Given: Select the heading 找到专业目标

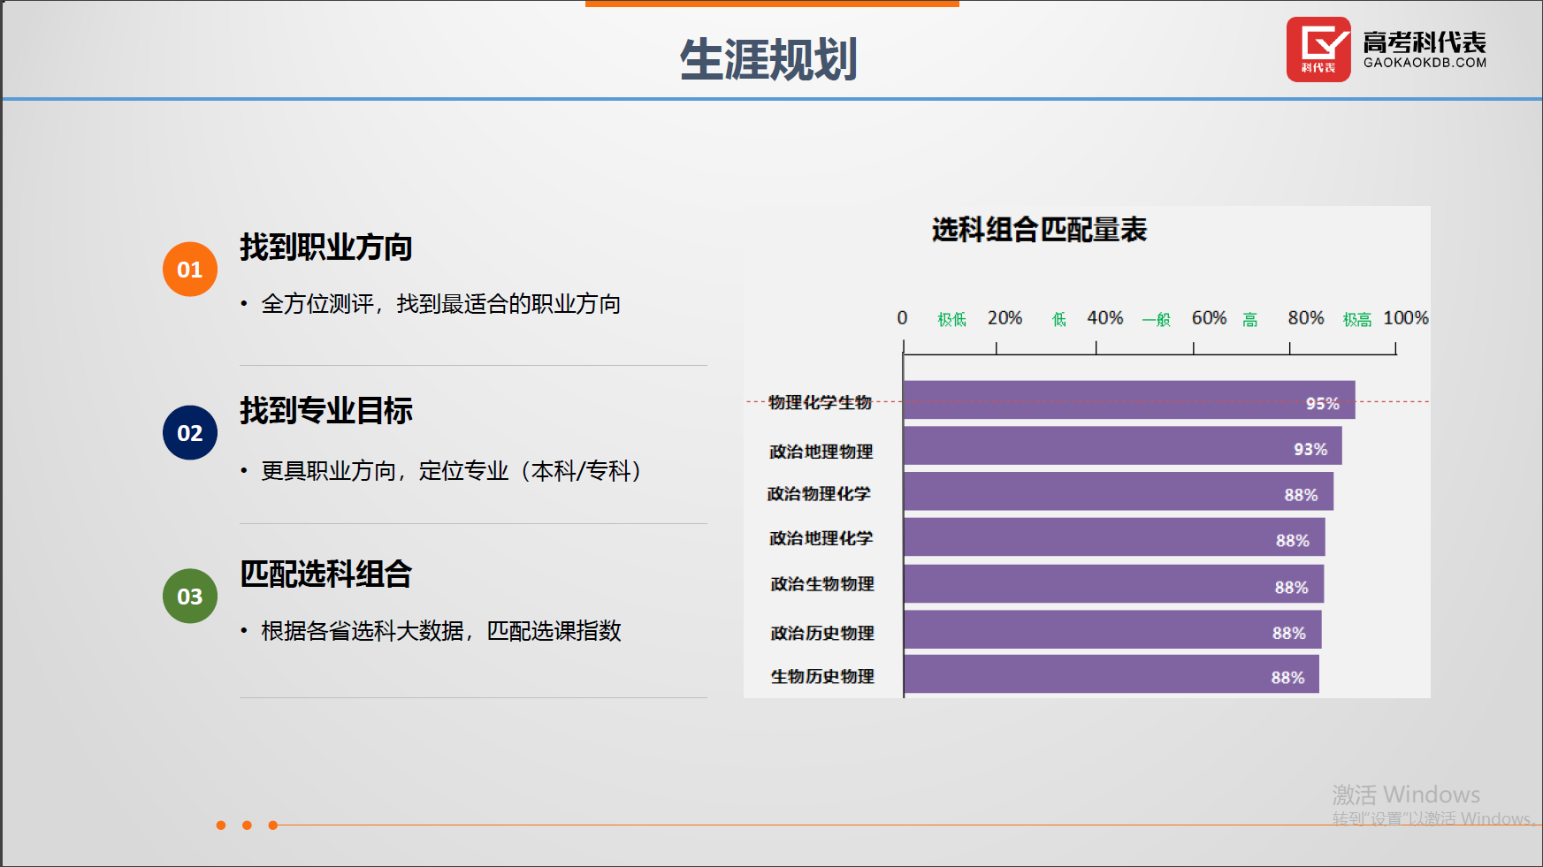Looking at the screenshot, I should 326,411.
